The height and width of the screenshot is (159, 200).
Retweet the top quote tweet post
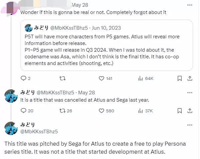pos(61,79)
